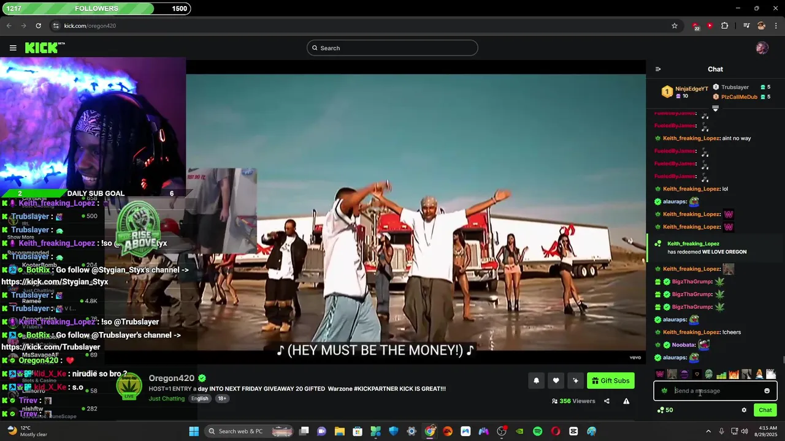785x441 pixels.
Task: Click the sparkle subscribe icon button
Action: coord(575,381)
